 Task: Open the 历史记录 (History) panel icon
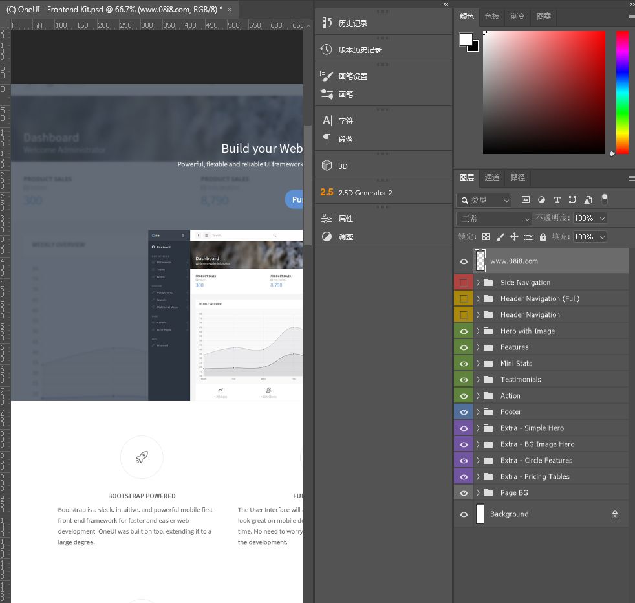coord(327,23)
